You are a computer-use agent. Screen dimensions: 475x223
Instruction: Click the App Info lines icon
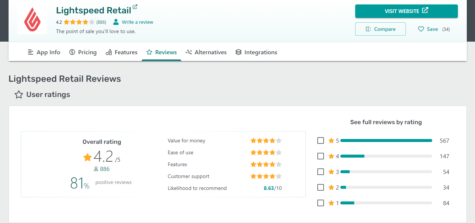click(31, 52)
